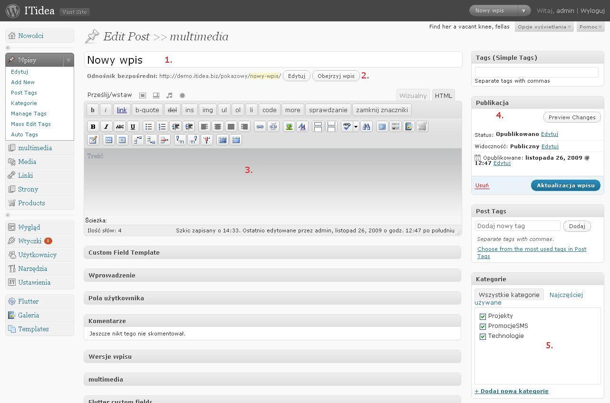Open Add New in the Wpisy submenu
Viewport: 610px width, 403px height.
[x=23, y=82]
